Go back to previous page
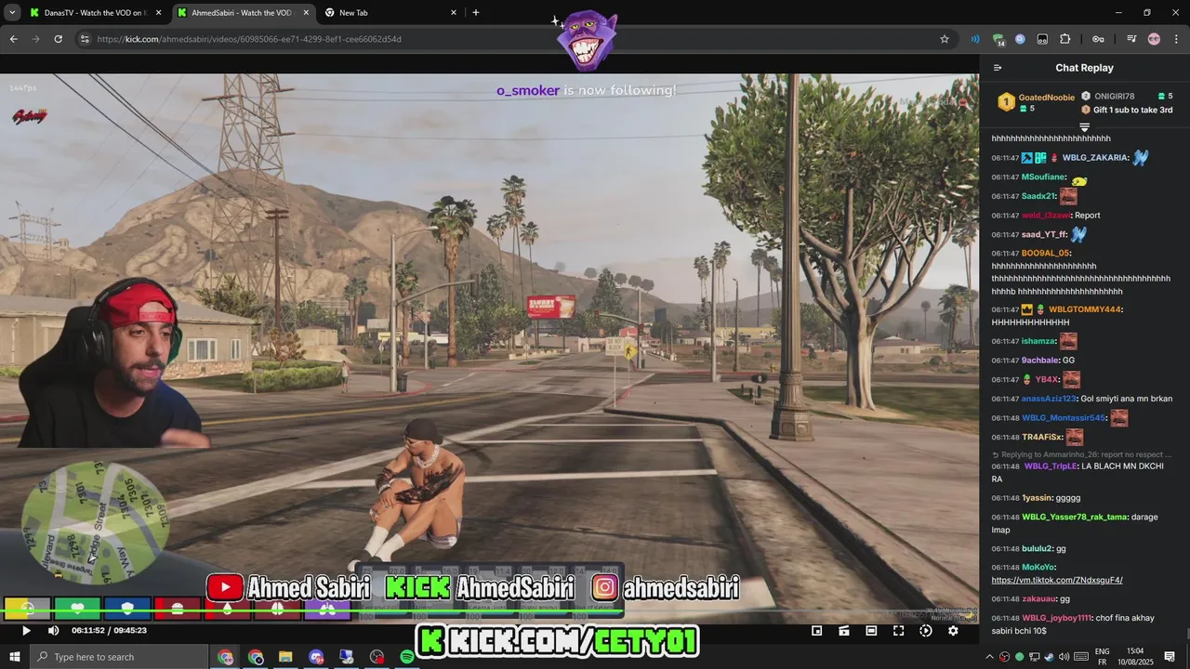Viewport: 1190px width, 669px height. click(14, 39)
